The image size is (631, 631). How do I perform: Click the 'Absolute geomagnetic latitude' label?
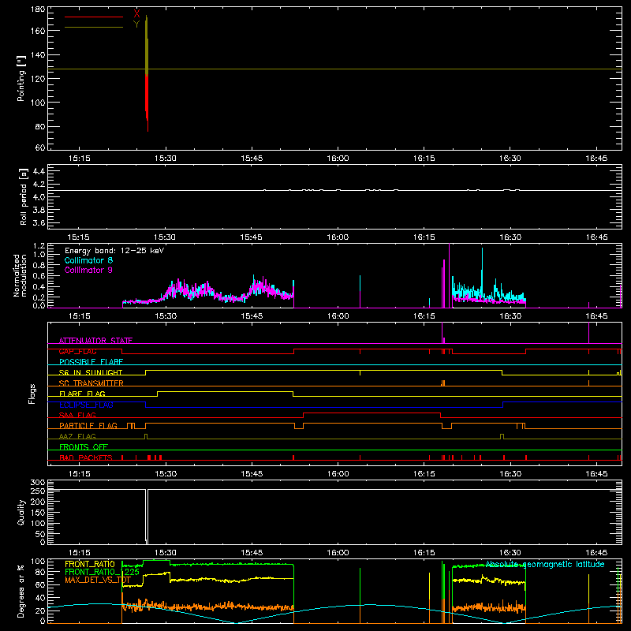[x=545, y=564]
